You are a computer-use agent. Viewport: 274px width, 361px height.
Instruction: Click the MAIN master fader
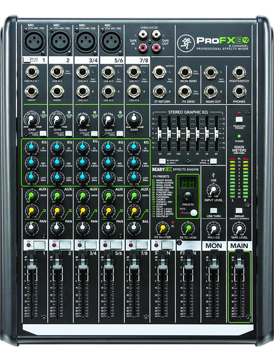click(x=239, y=263)
